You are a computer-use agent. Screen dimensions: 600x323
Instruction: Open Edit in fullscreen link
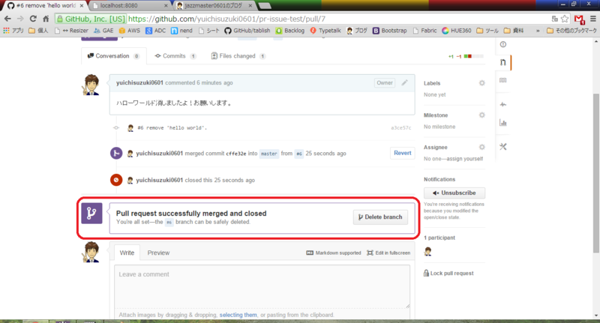point(388,253)
